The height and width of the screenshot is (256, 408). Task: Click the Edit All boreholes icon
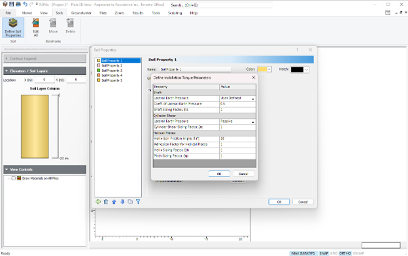(36, 27)
